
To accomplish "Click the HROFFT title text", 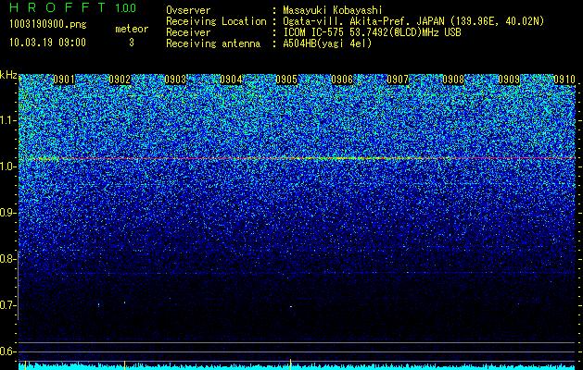I will coord(57,7).
